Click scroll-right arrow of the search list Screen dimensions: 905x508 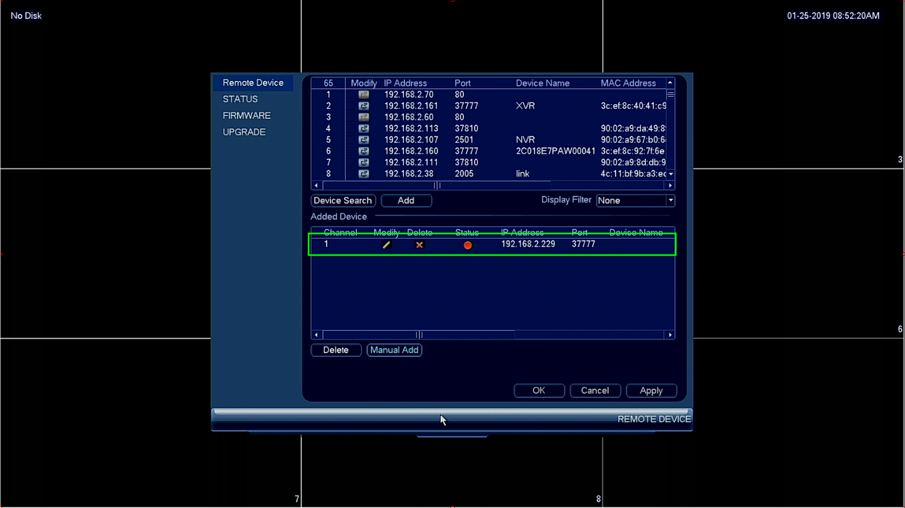coord(670,186)
